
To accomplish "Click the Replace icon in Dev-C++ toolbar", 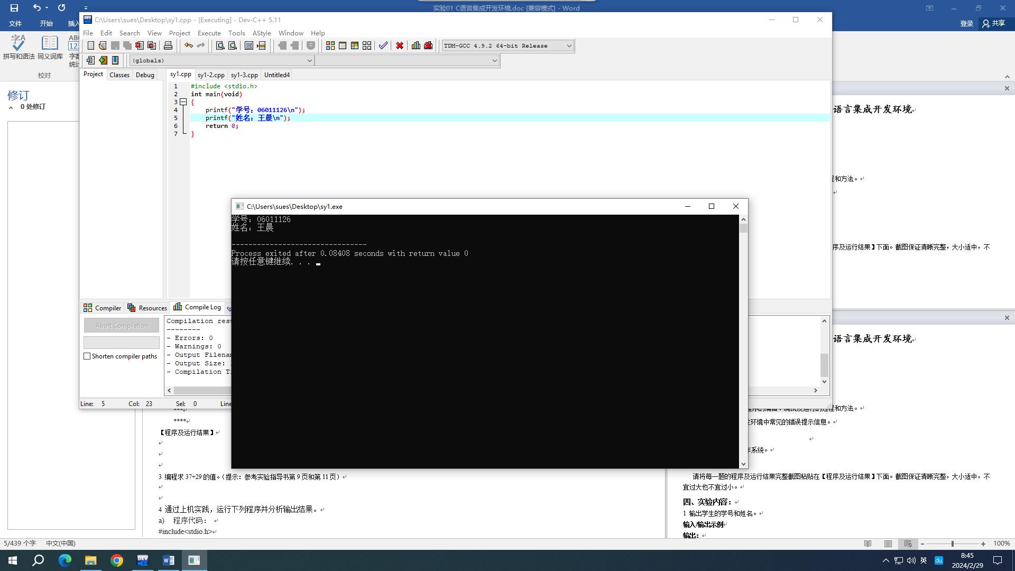I will click(232, 46).
